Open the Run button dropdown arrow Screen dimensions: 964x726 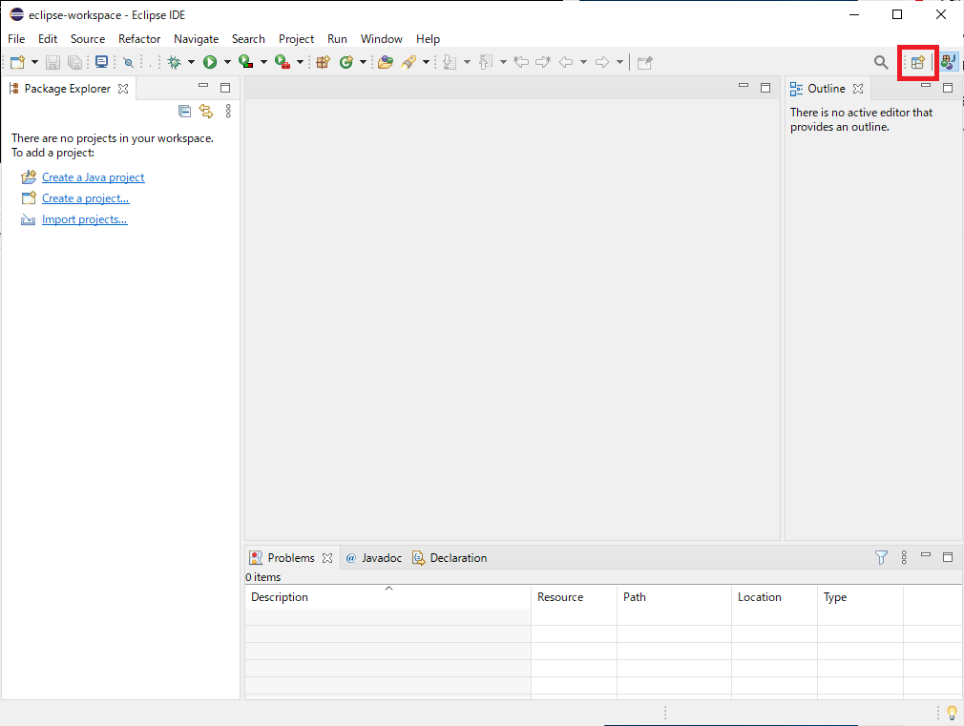point(227,62)
